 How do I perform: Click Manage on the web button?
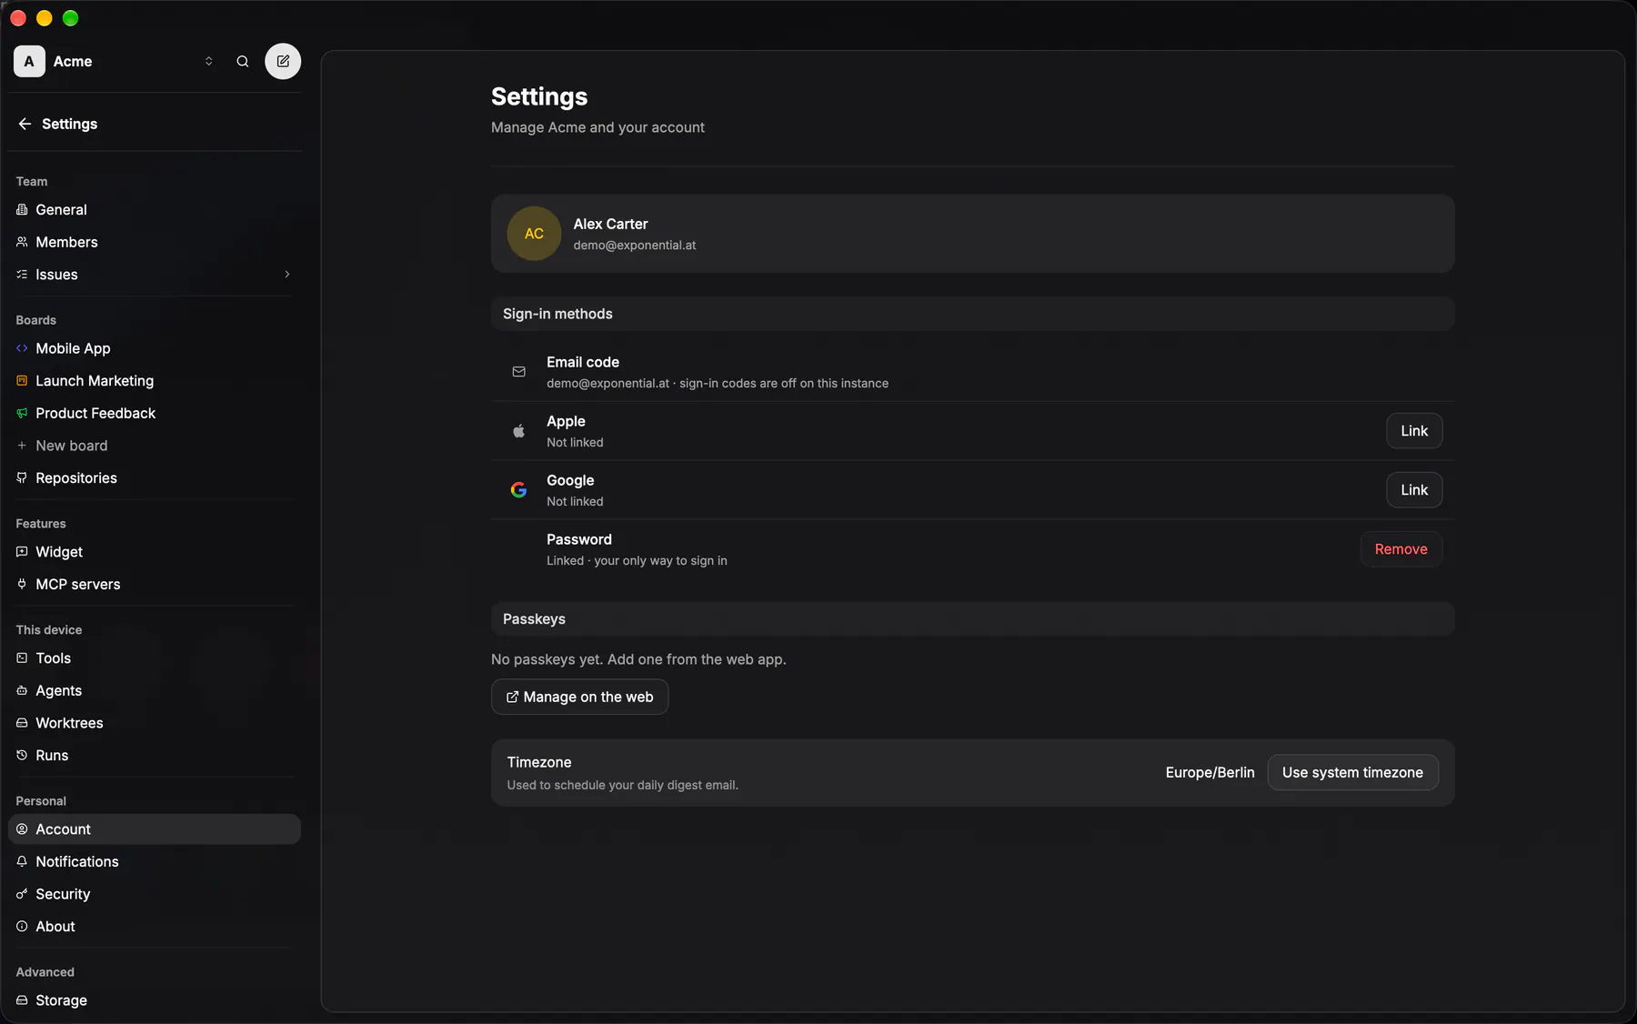click(579, 697)
